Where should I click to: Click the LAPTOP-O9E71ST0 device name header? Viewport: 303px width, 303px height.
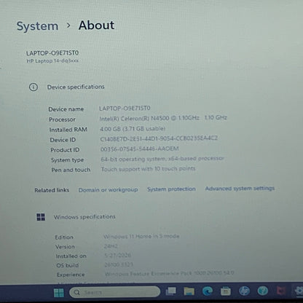[x=52, y=52]
